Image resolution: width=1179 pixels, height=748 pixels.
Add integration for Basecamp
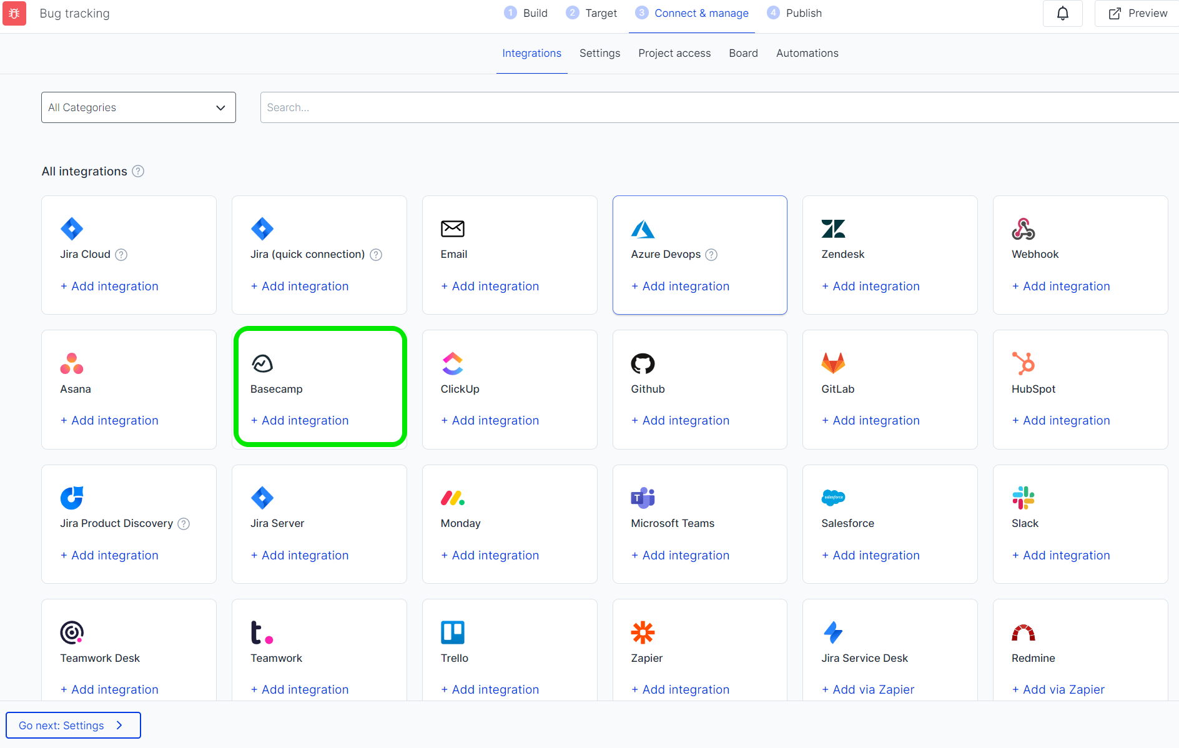[x=300, y=420]
